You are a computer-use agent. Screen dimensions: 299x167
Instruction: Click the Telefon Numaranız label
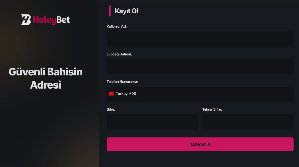(122, 82)
